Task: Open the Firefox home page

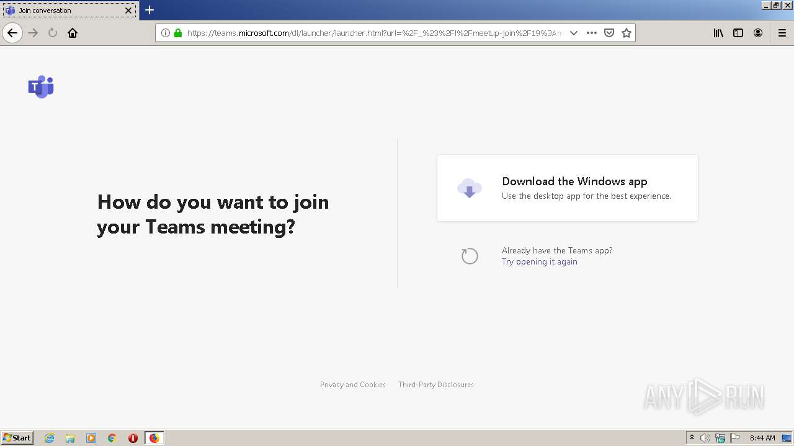Action: [x=73, y=33]
